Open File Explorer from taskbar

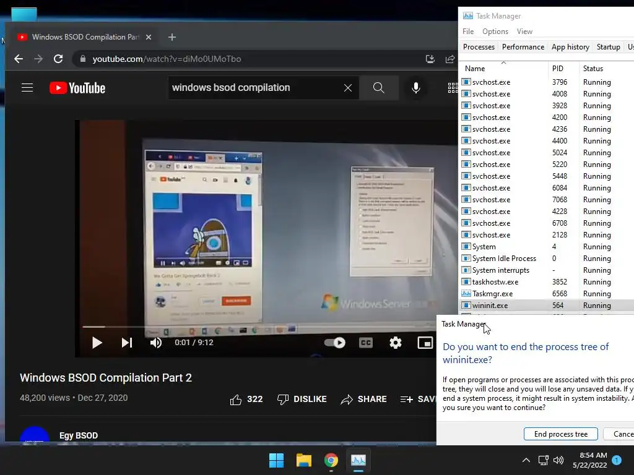coord(303,460)
